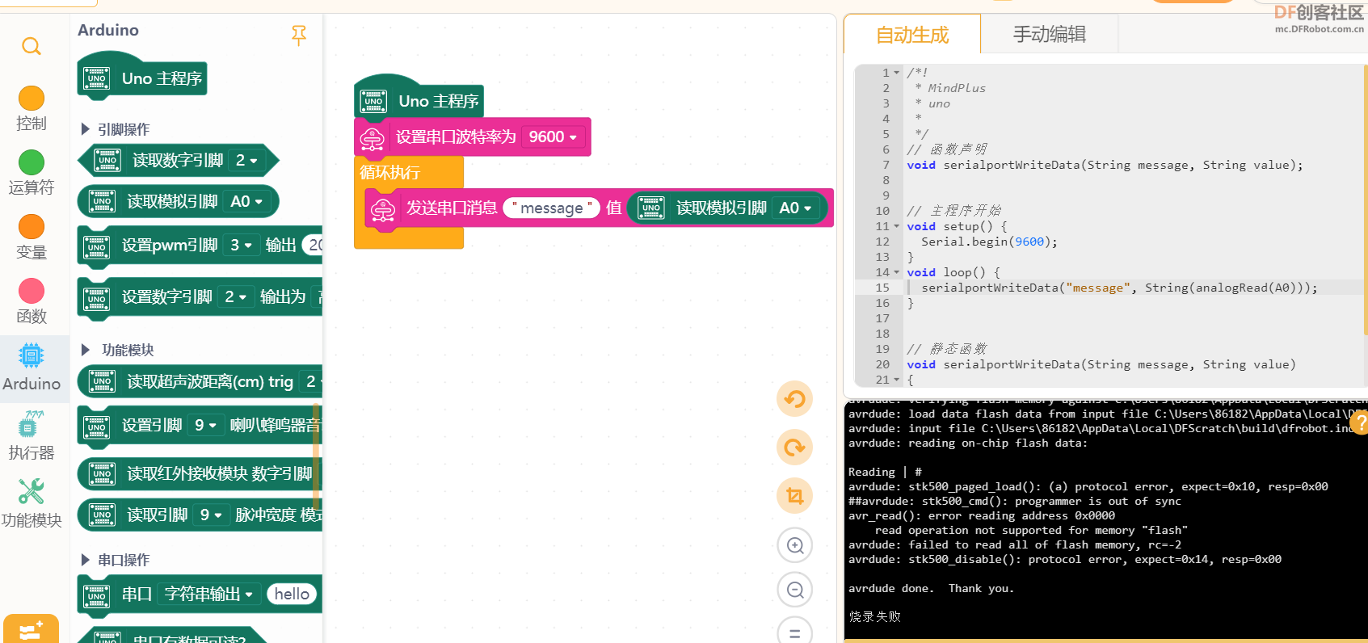1368x643 pixels.
Task: Click the serial icon on 设置串口波特率 block
Action: 373,138
